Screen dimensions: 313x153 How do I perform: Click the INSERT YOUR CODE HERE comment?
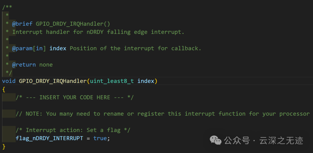click(75, 97)
